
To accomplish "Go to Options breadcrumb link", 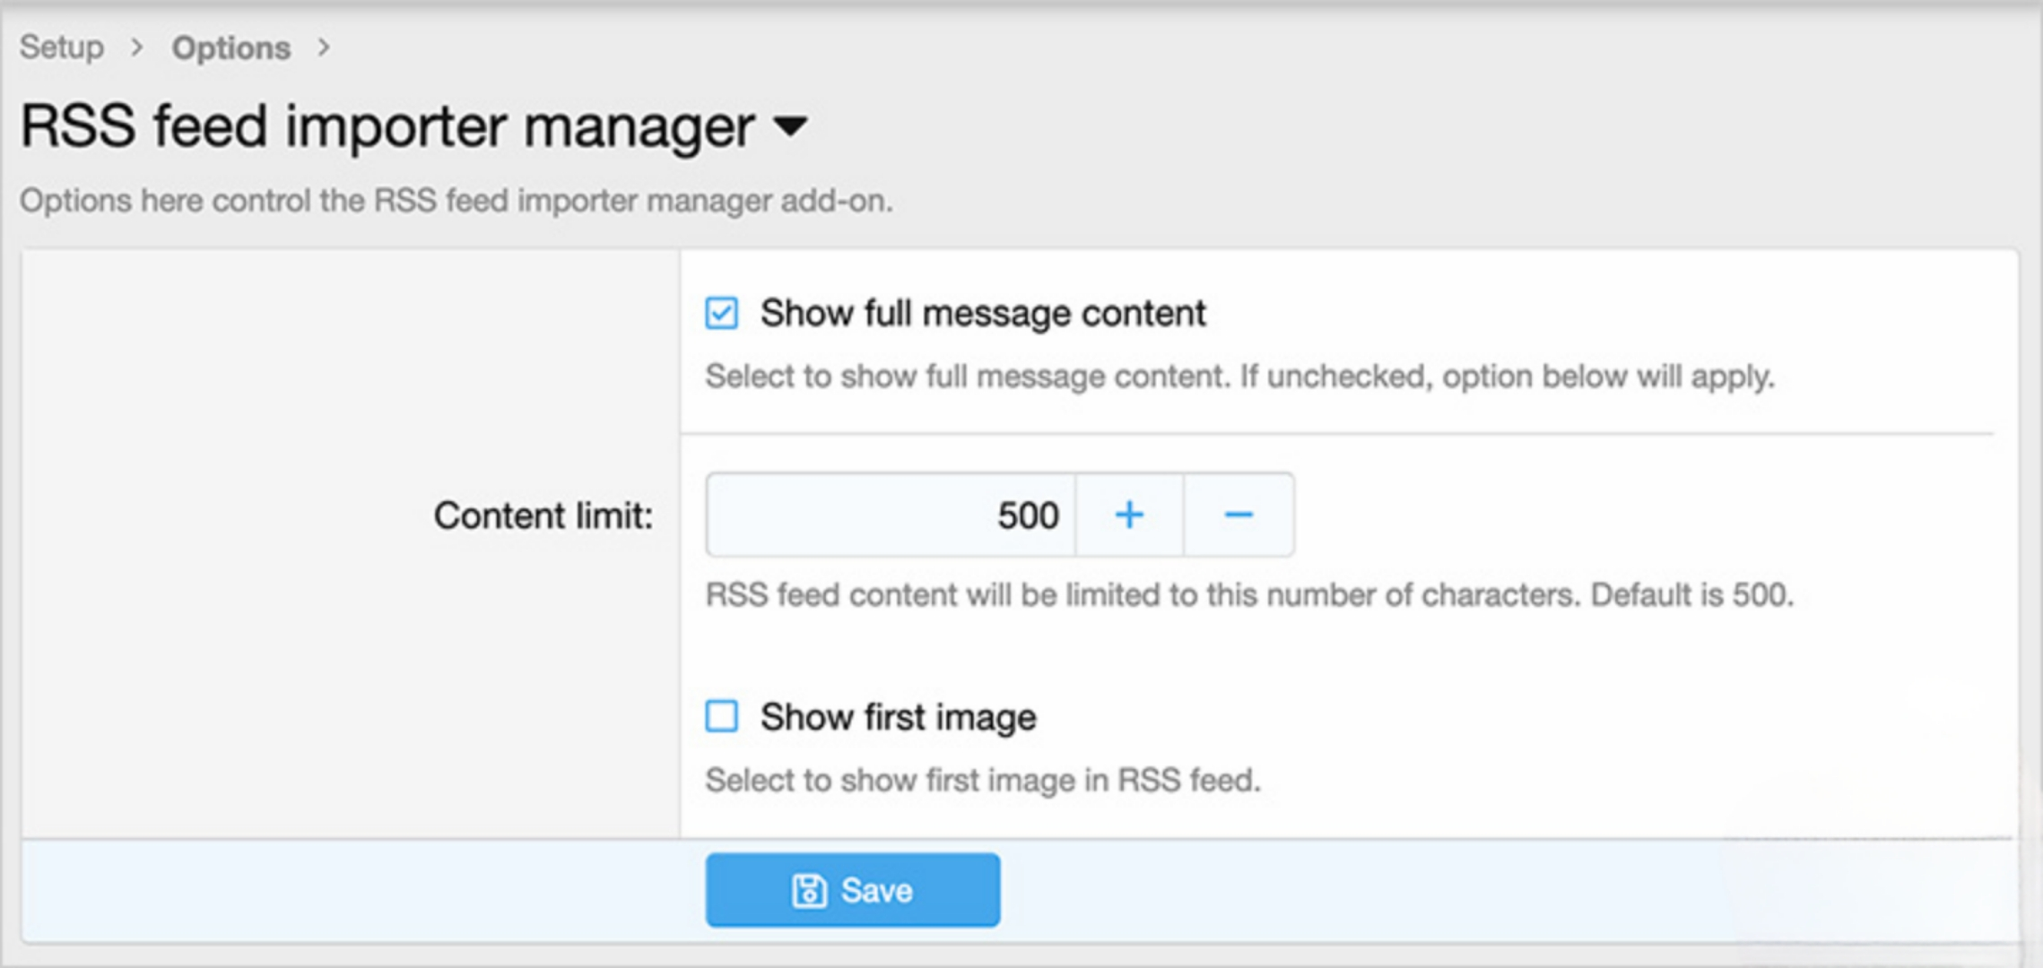I will 230,48.
